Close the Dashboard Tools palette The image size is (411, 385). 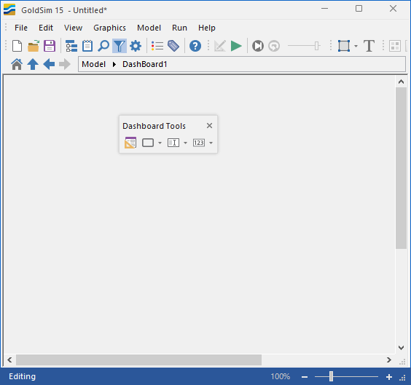click(x=209, y=126)
